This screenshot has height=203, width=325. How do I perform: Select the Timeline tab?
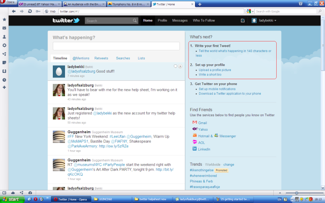(x=60, y=58)
